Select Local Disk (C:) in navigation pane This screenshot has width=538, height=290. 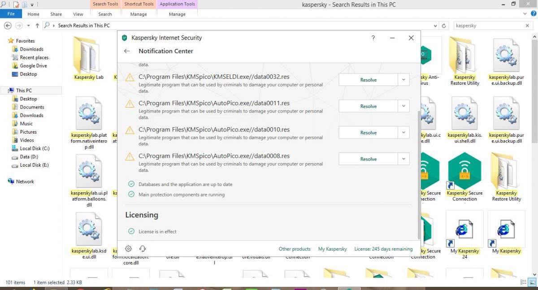pyautogui.click(x=35, y=148)
